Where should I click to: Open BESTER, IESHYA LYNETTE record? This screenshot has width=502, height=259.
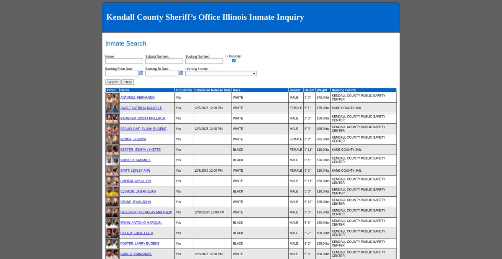click(x=141, y=150)
